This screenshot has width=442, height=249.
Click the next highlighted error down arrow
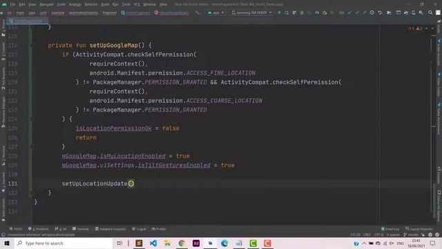coord(433,28)
